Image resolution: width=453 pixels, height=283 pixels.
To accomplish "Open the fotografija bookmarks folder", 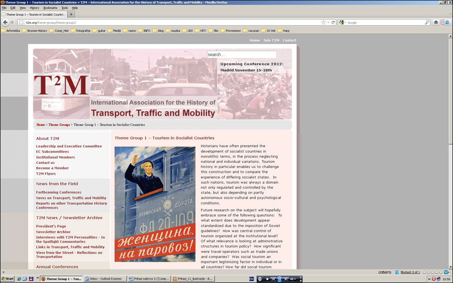I will point(82,31).
